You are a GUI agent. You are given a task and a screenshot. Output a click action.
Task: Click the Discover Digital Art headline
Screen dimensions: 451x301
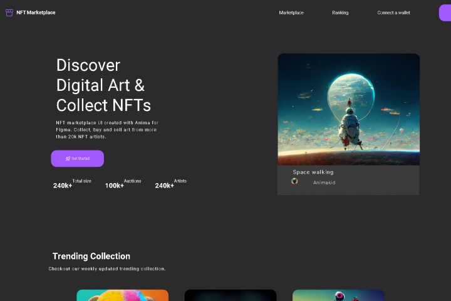103,85
